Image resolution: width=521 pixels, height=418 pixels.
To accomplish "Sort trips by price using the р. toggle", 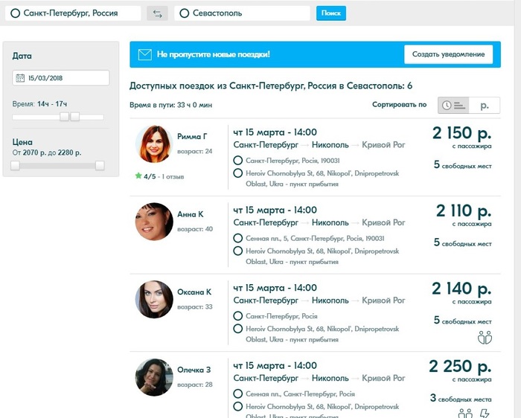I will point(485,106).
